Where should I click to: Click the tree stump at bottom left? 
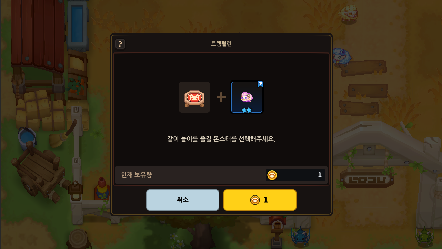click(x=78, y=238)
